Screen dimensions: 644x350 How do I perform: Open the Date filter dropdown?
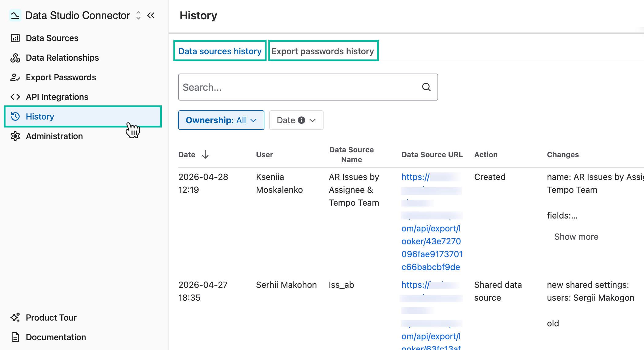coord(296,120)
